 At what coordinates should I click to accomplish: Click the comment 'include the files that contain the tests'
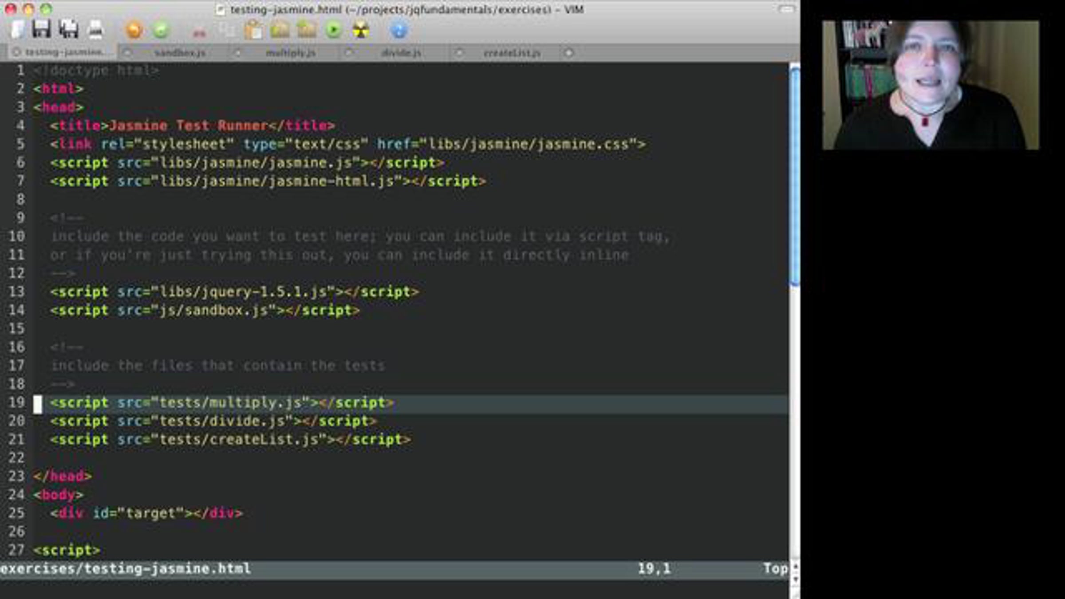(217, 366)
